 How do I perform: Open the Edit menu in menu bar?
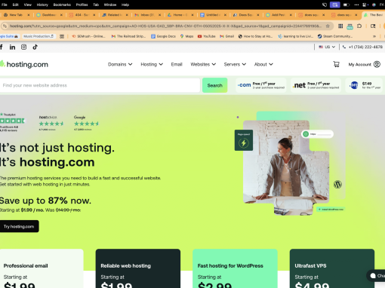[x=16, y=5]
